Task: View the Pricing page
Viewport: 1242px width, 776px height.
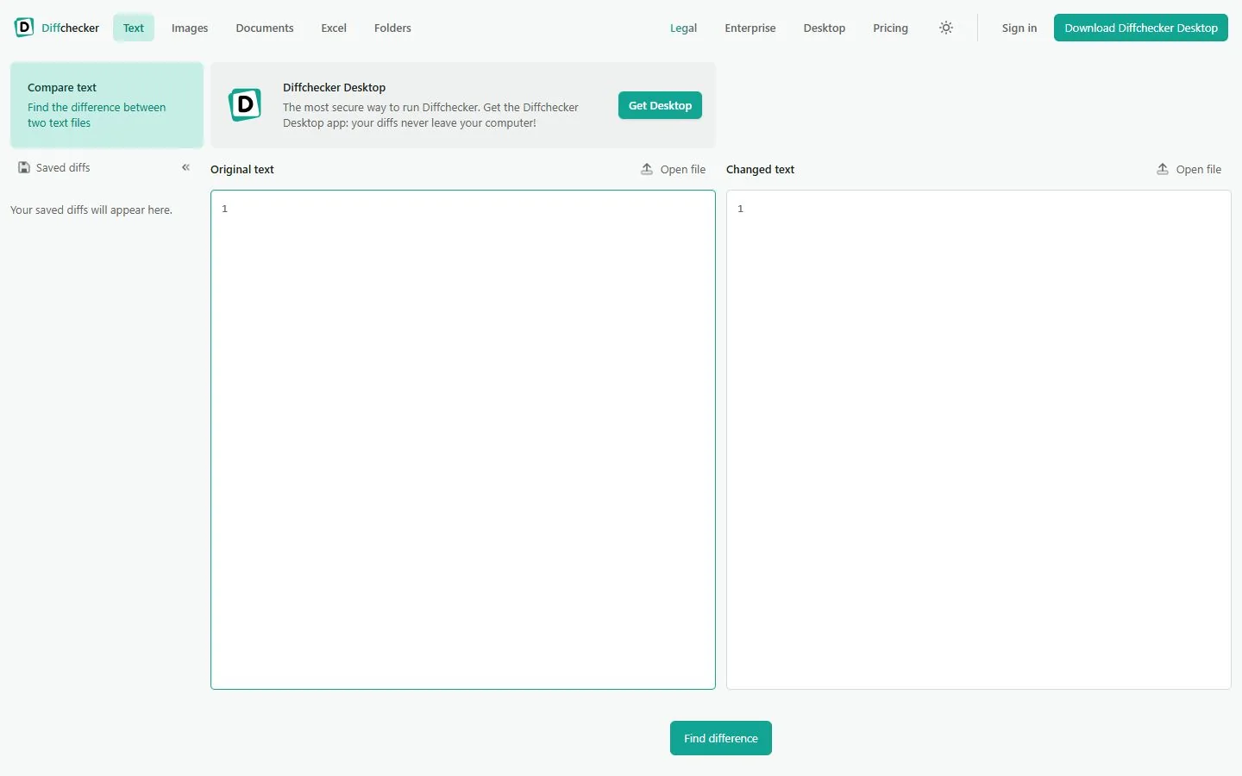Action: (890, 28)
